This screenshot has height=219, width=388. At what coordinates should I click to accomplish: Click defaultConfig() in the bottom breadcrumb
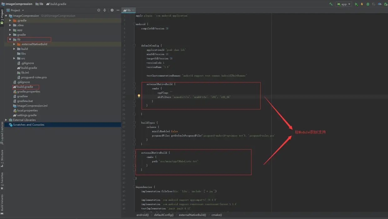coord(164,215)
